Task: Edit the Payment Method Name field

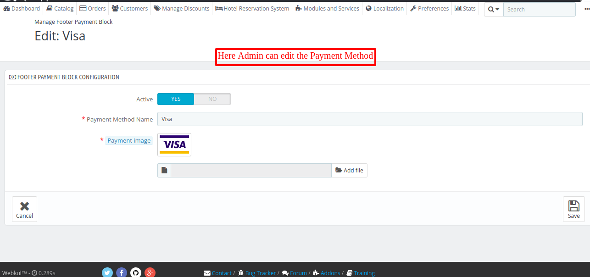Action: pos(370,119)
